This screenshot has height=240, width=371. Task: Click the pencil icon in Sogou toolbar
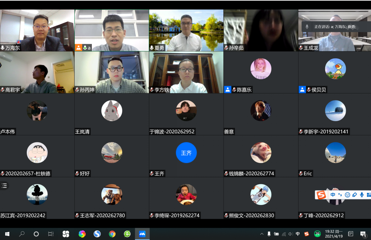click(355, 195)
